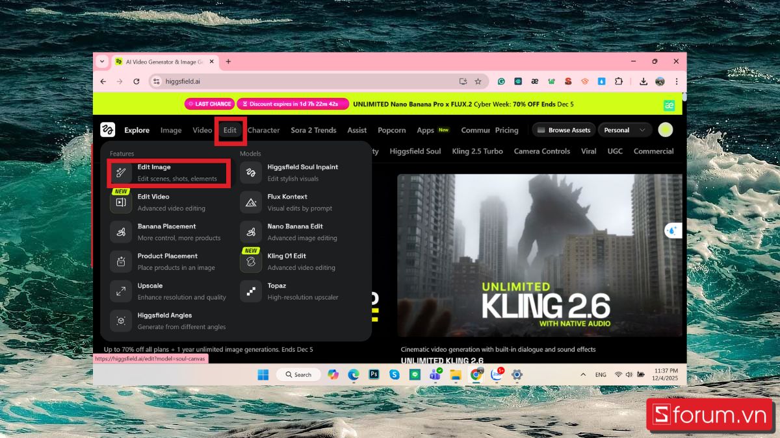780x438 pixels.
Task: Open the Edit Image feature icon
Action: click(121, 173)
